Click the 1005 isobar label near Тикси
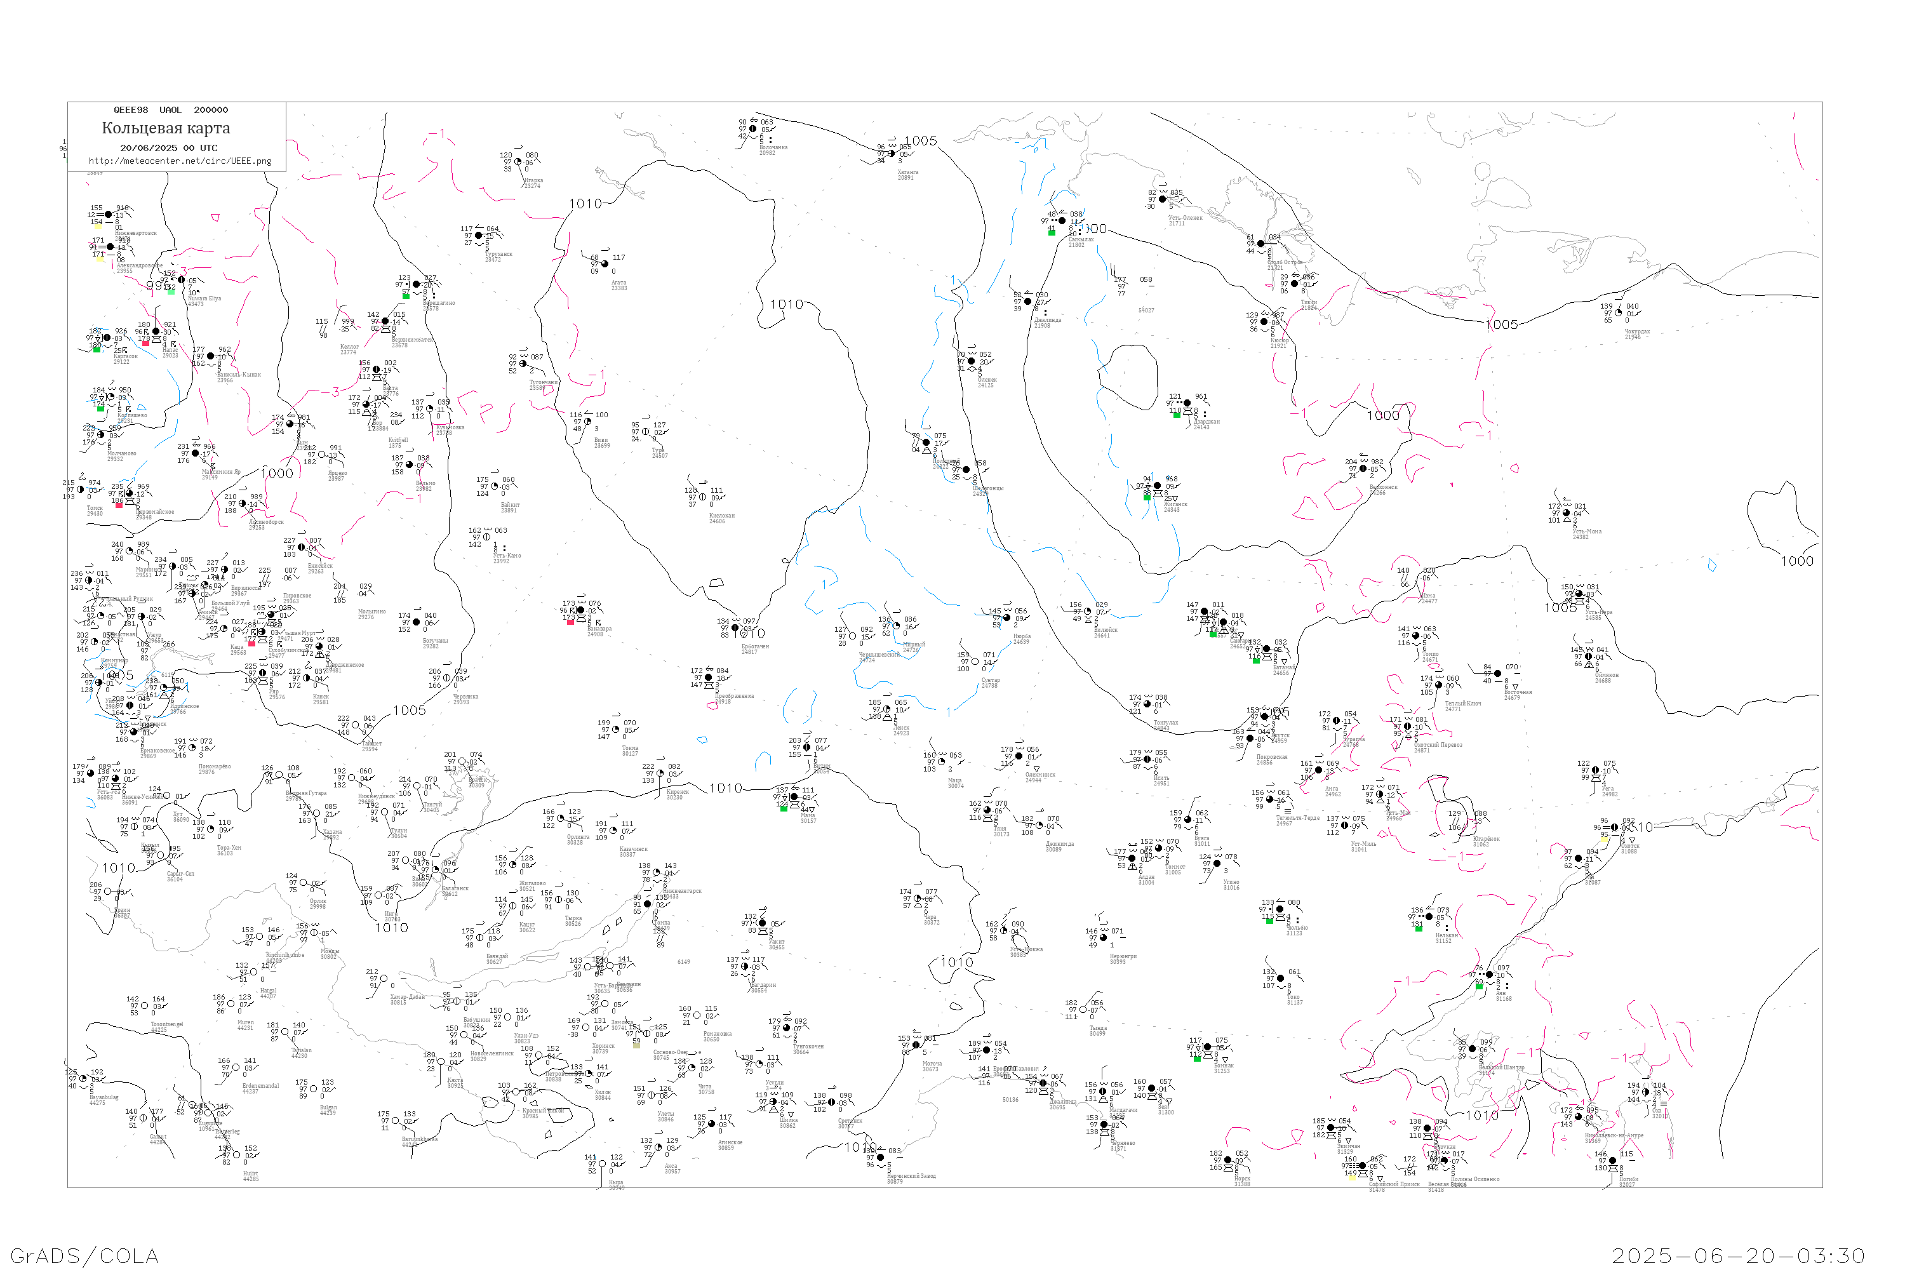The height and width of the screenshot is (1270, 1905). coord(1502,324)
